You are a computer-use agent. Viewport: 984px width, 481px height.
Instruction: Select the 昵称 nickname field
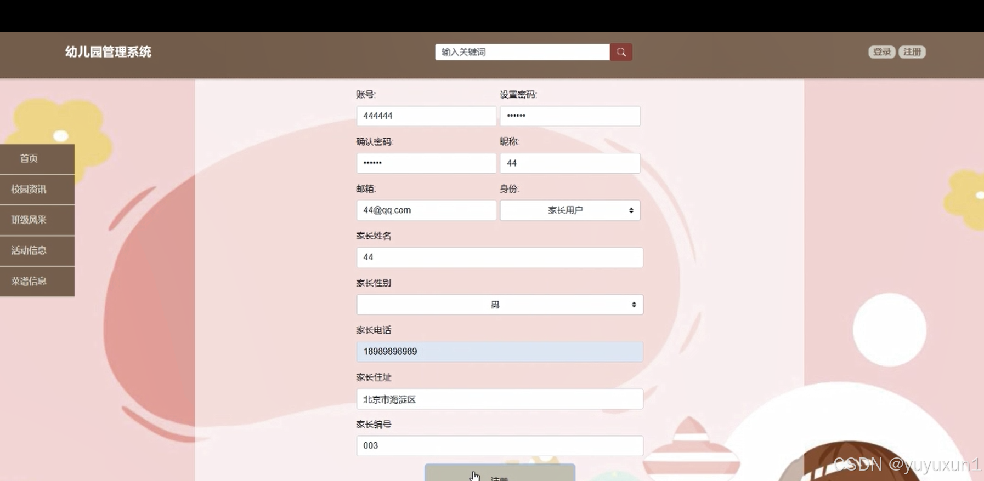coord(570,163)
